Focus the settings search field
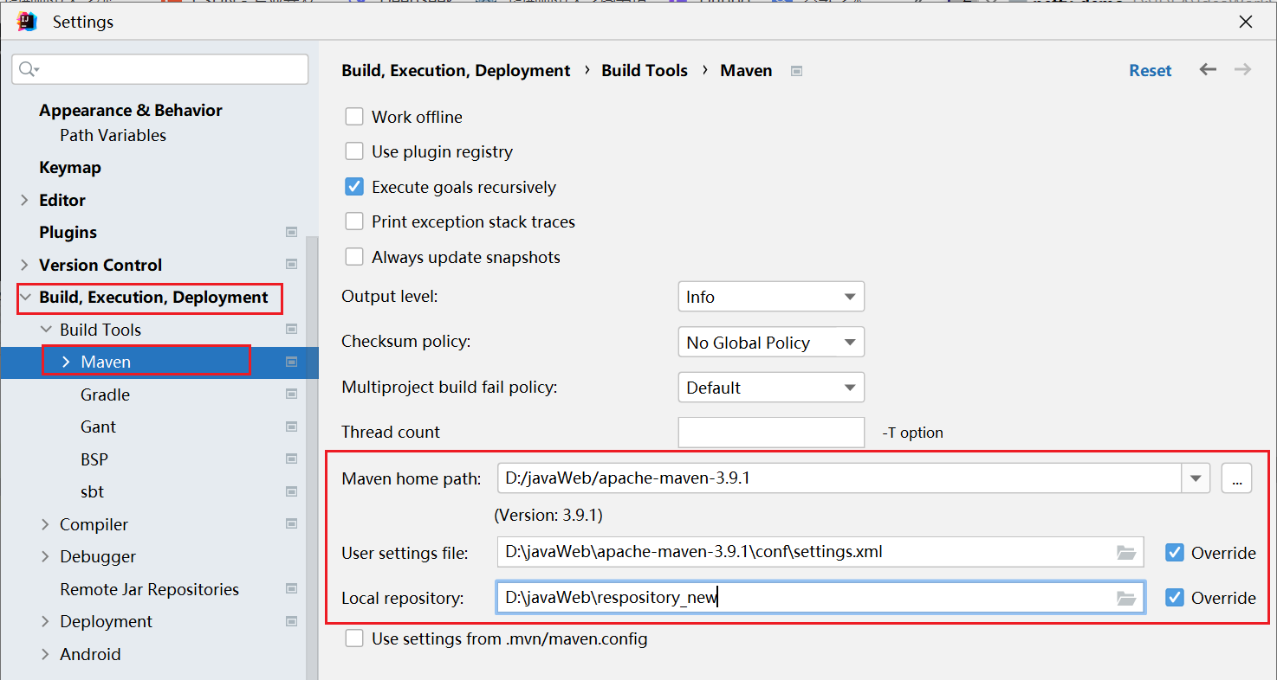The width and height of the screenshot is (1277, 680). (x=160, y=69)
